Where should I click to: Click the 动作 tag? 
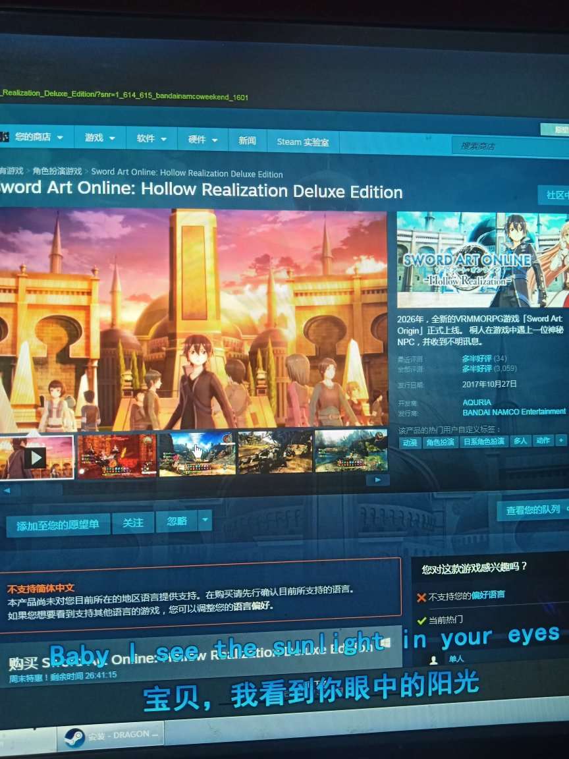(543, 440)
